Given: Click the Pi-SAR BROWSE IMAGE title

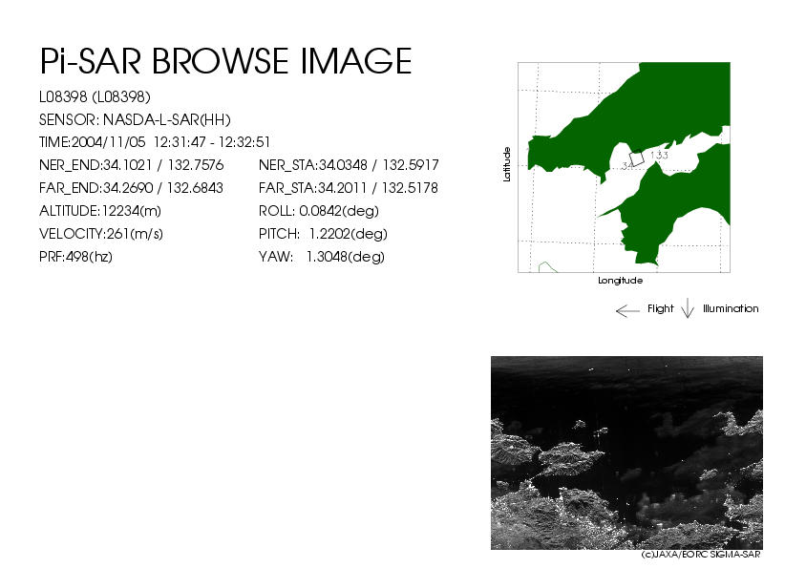Looking at the screenshot, I should (225, 61).
